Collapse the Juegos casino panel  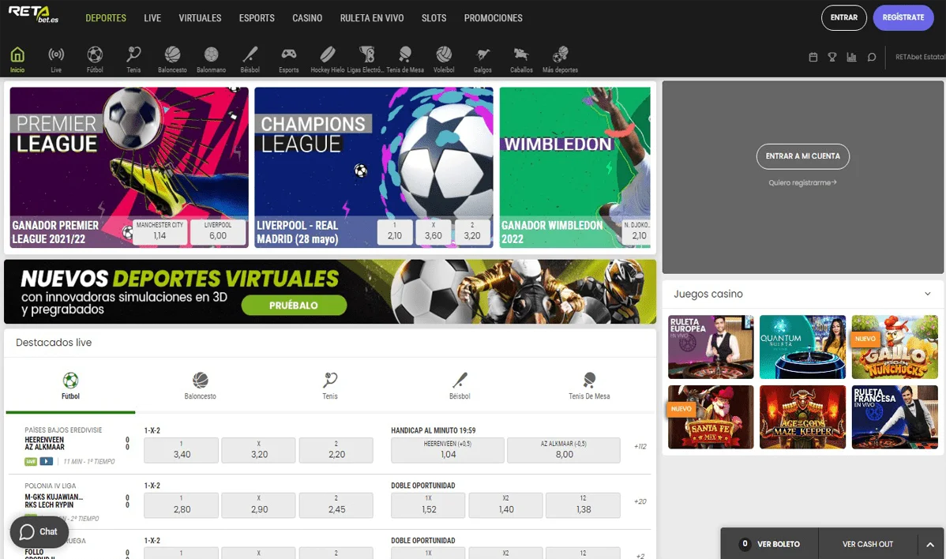point(927,294)
